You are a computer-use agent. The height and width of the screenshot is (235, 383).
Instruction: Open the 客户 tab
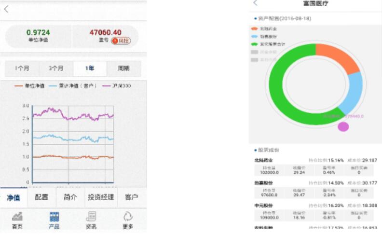tap(131, 197)
